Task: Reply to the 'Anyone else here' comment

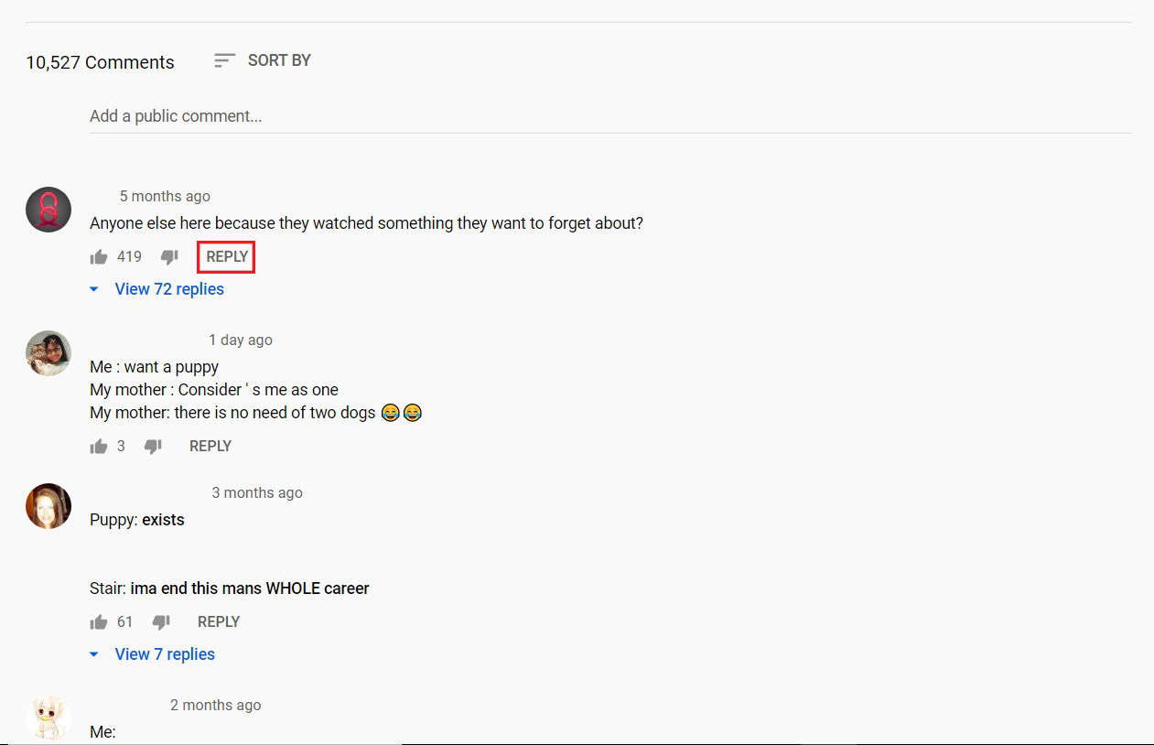Action: [227, 257]
